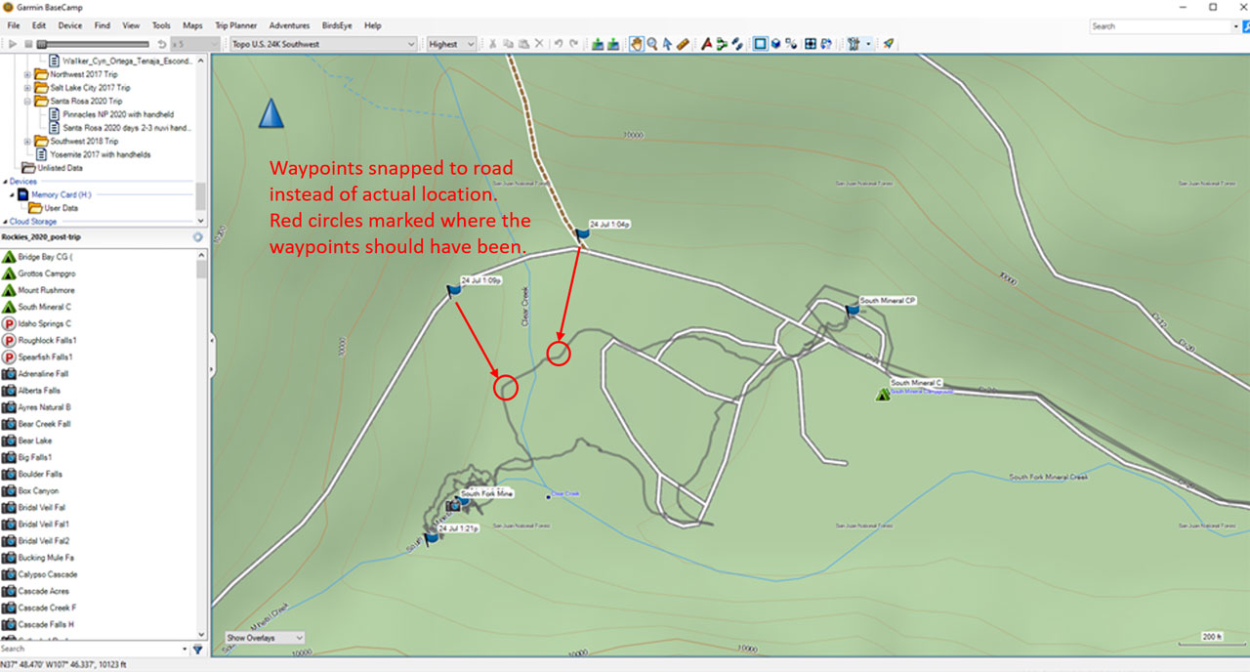Click the Copy icon in toolbar
This screenshot has width=1250, height=672.
click(x=509, y=44)
